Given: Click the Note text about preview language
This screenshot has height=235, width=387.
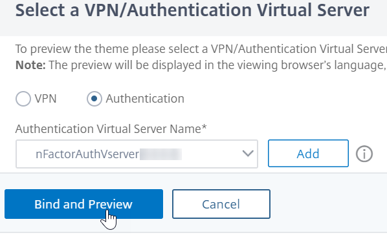Looking at the screenshot, I should (201, 65).
